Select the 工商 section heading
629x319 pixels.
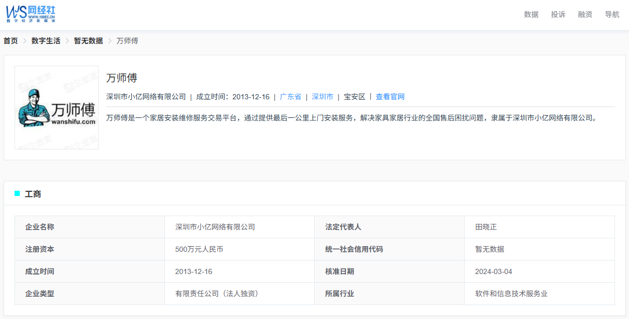pos(33,194)
